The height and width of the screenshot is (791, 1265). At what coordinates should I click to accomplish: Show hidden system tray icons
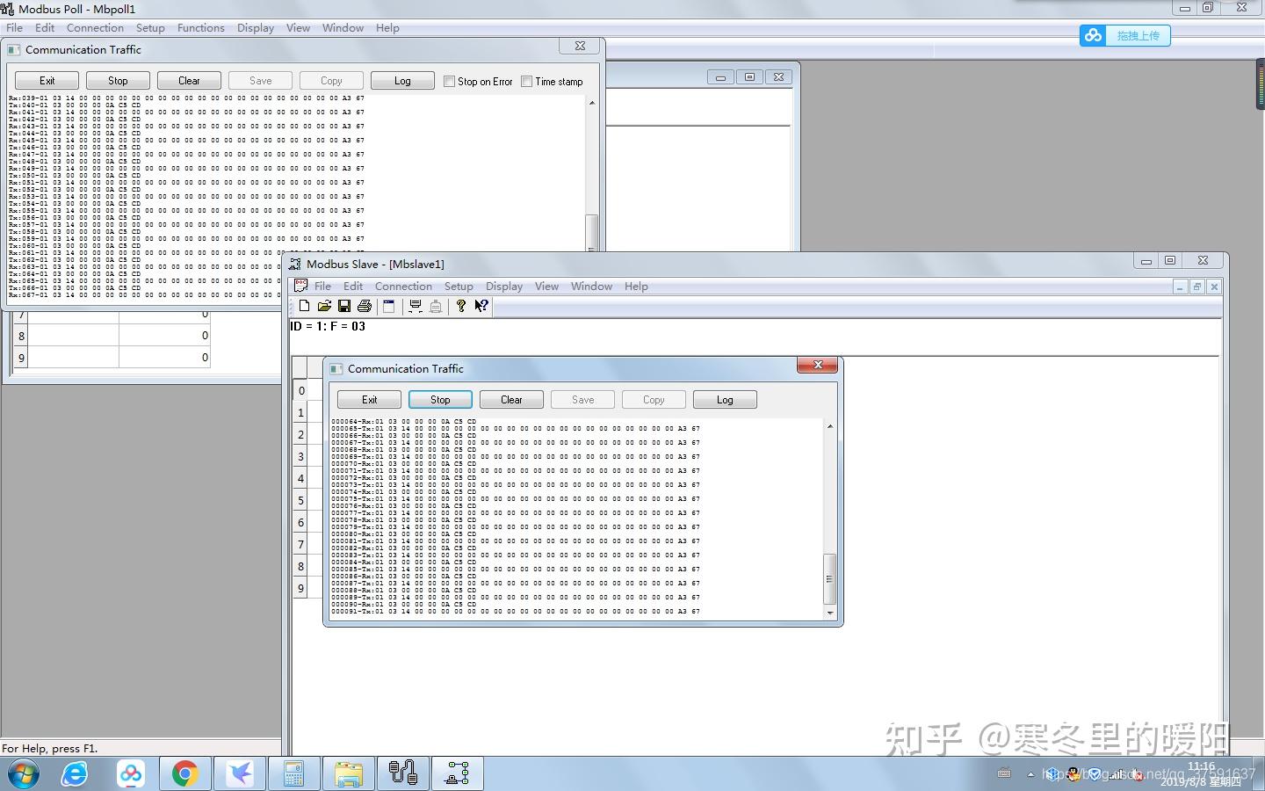[x=1030, y=774]
